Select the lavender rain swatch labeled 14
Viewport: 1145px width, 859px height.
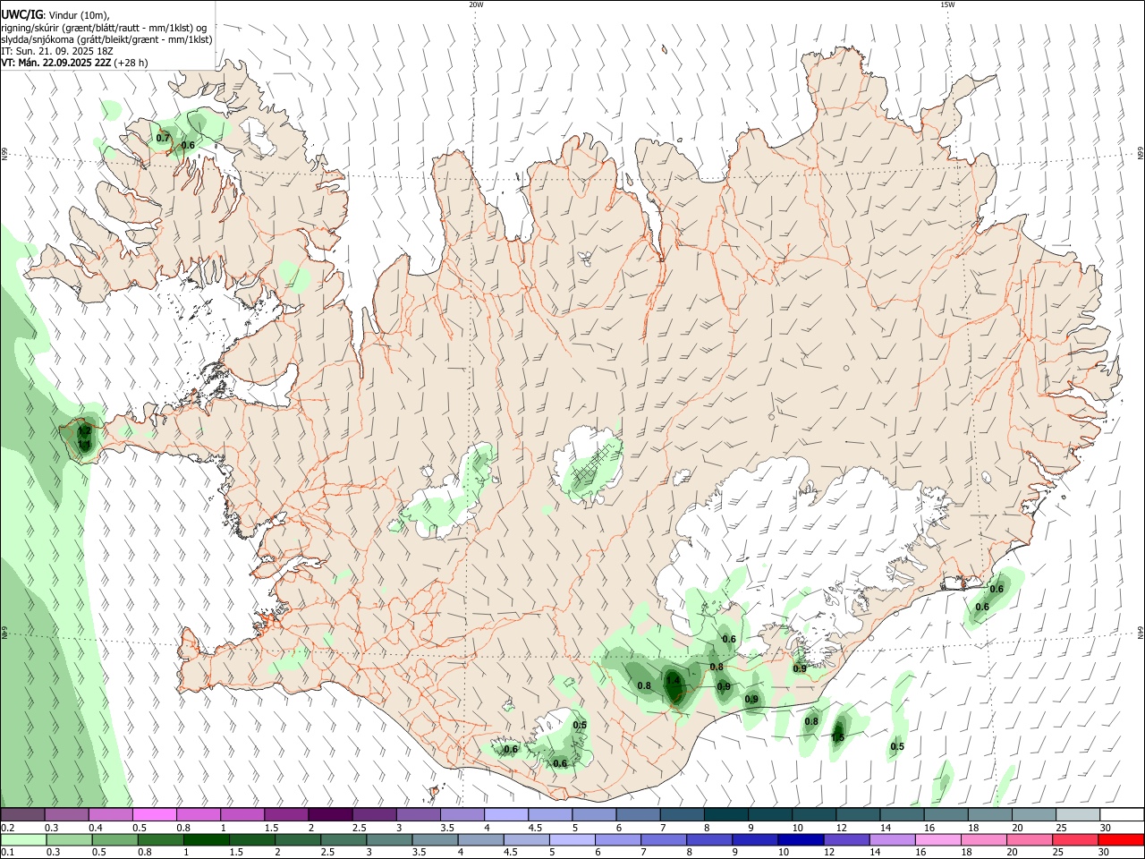893,839
